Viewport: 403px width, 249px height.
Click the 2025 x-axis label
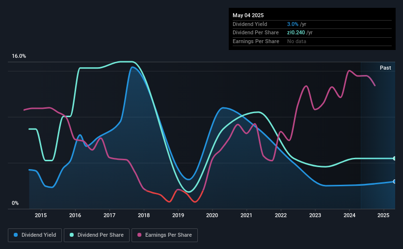tap(383, 215)
